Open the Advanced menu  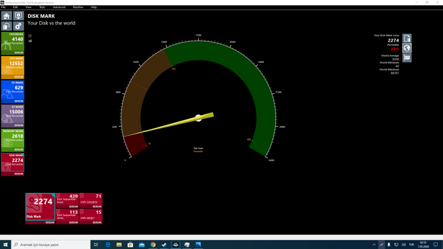click(59, 7)
